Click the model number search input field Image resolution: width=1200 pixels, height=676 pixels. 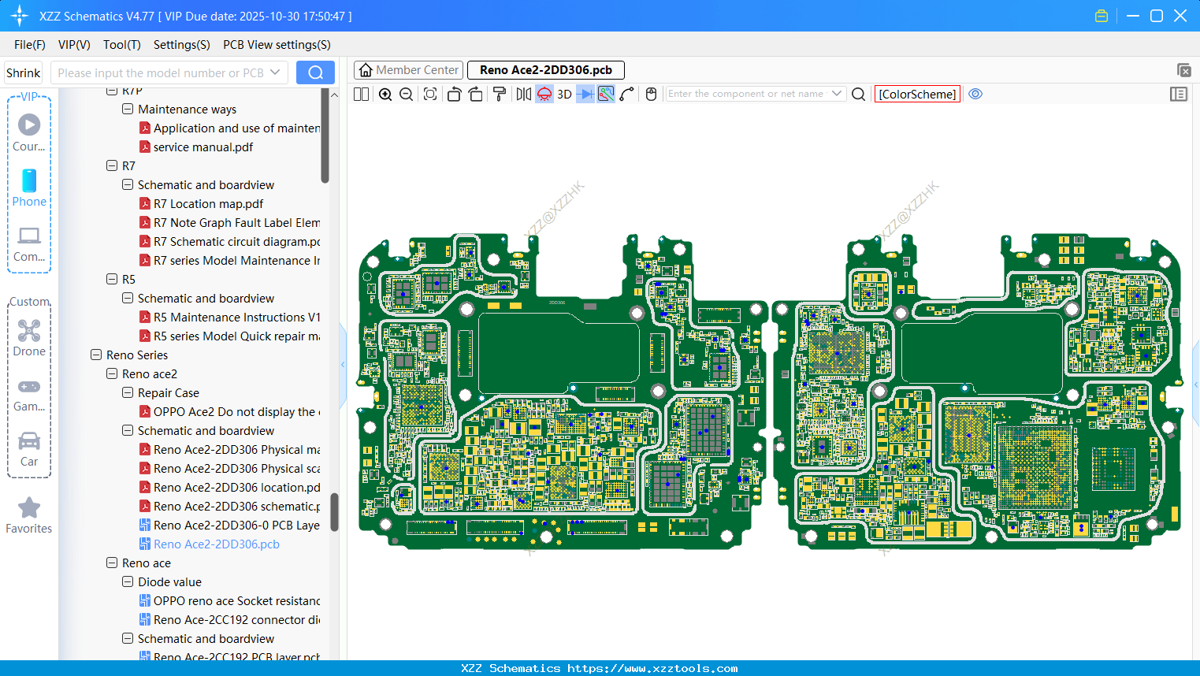pos(161,72)
